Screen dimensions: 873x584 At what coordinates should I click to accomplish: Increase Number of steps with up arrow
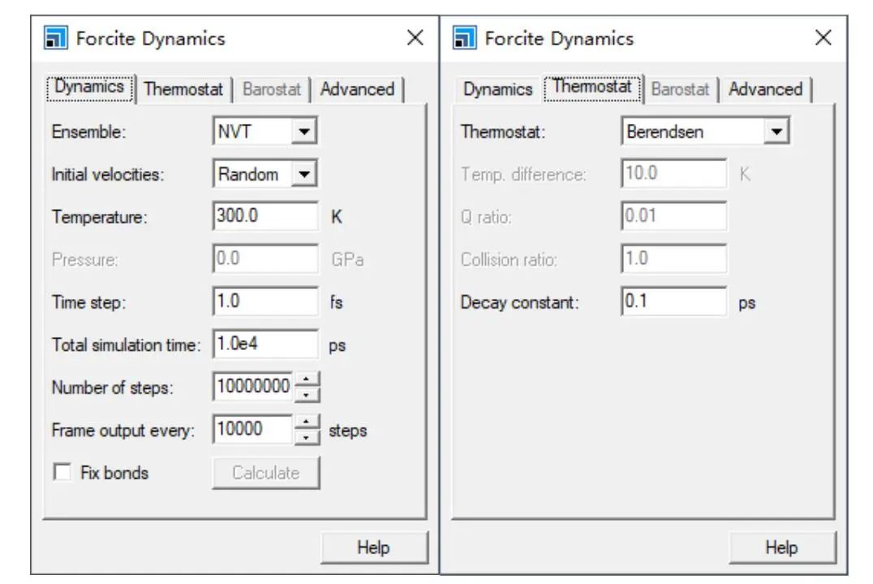tap(306, 379)
